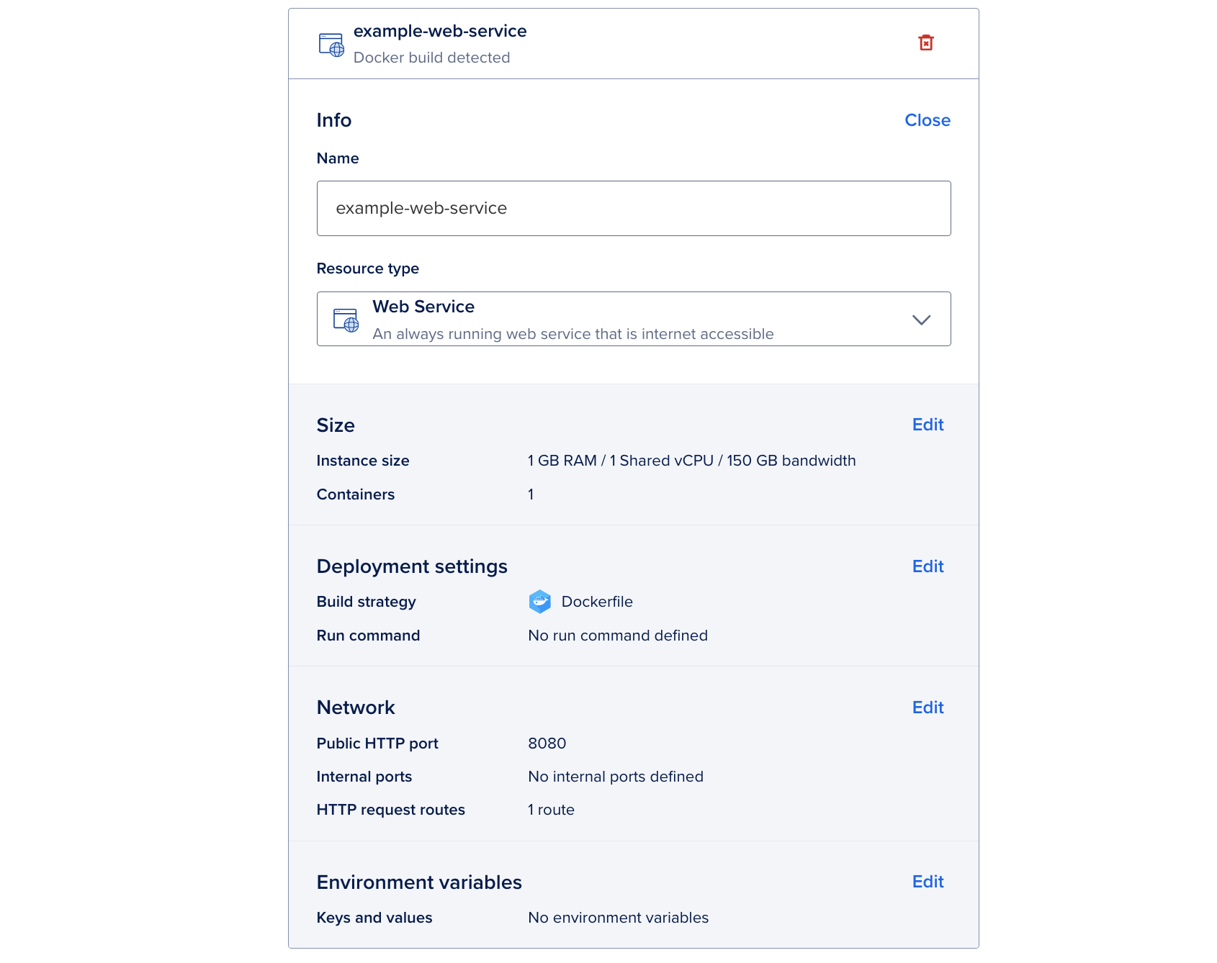This screenshot has height=963, width=1217.
Task: Click 'No internal ports defined' text
Action: (616, 777)
